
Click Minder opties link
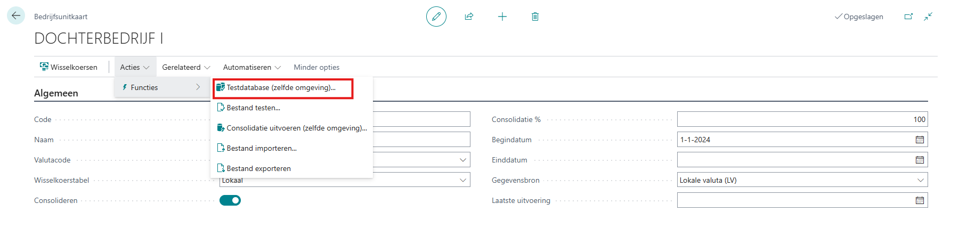(316, 67)
